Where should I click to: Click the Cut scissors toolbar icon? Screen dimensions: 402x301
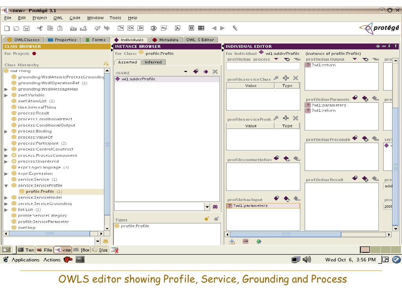[40, 28]
